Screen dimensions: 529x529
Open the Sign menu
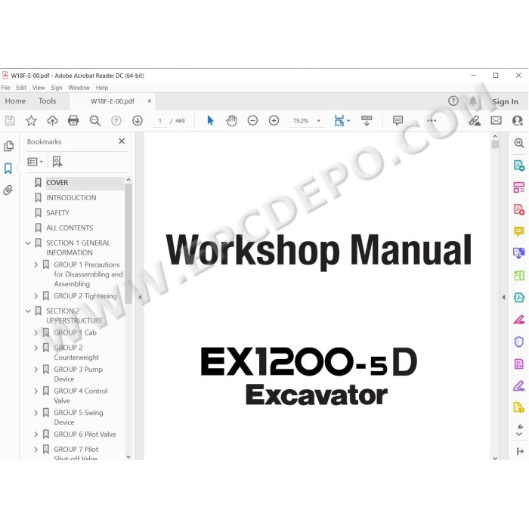(57, 88)
